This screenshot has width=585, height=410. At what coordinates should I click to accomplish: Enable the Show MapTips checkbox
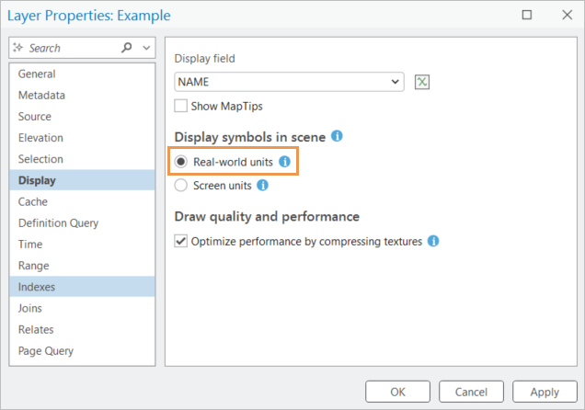(181, 106)
